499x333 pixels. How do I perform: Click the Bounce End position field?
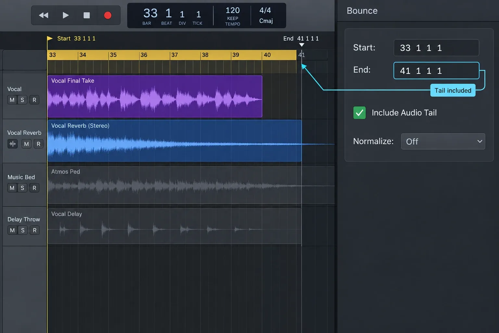tap(436, 71)
